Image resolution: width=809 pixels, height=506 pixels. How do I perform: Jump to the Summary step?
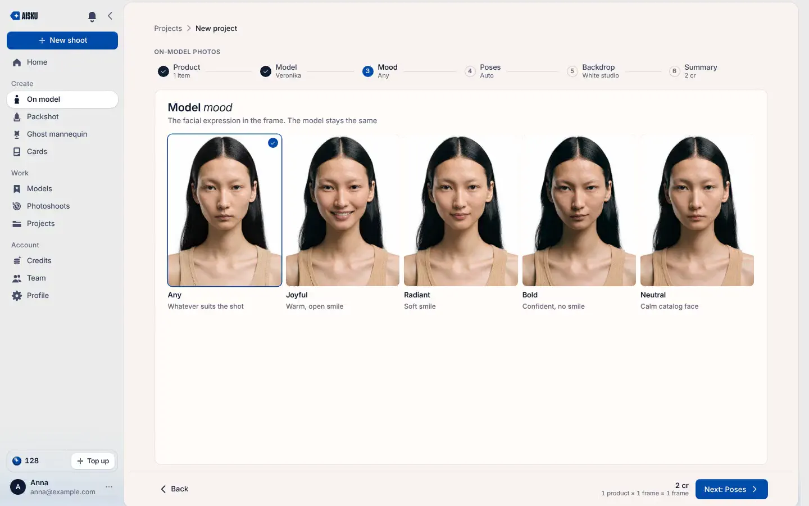pos(693,71)
